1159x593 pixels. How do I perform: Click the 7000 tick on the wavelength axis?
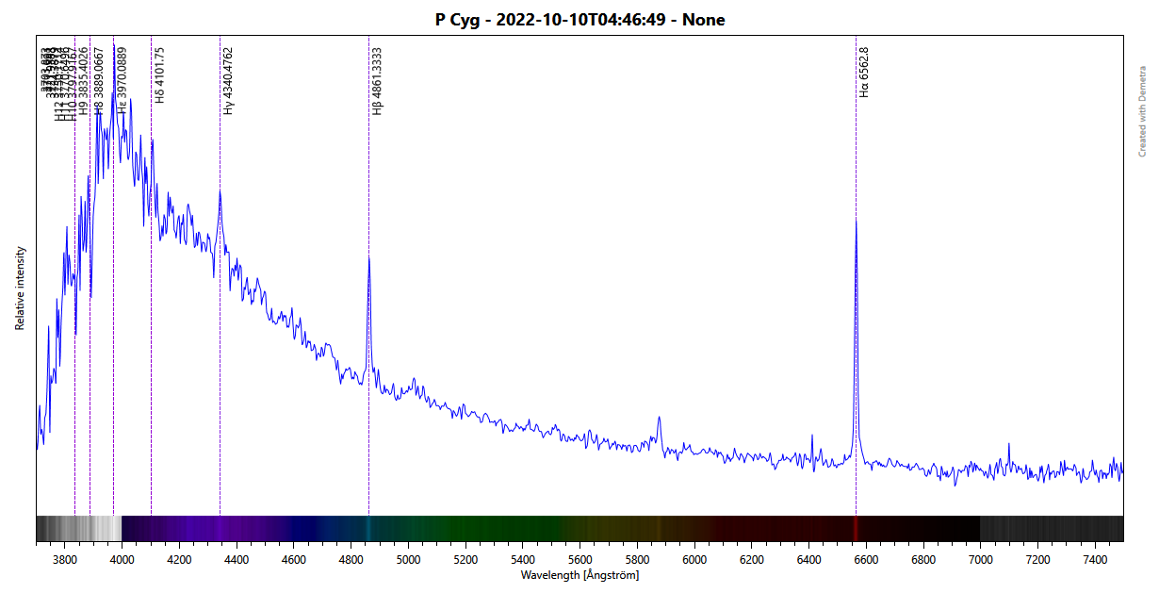tap(980, 560)
